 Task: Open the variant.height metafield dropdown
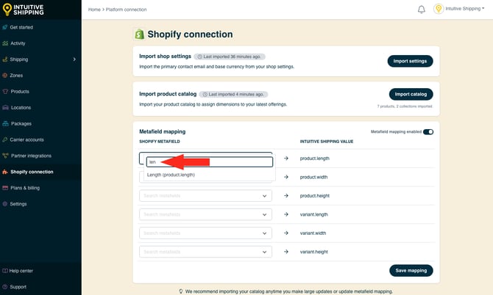[205, 252]
